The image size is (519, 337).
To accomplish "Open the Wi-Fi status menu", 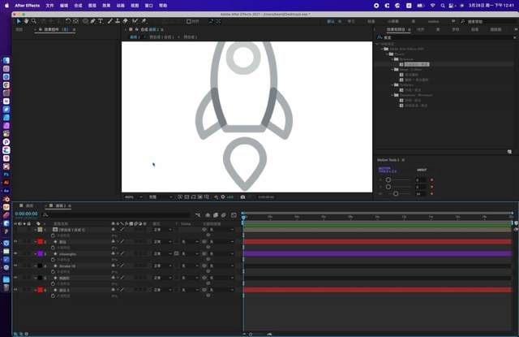I will point(432,6).
